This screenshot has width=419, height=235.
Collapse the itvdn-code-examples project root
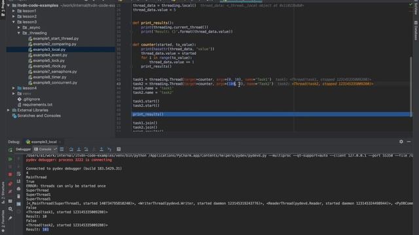pyautogui.click(x=9, y=5)
